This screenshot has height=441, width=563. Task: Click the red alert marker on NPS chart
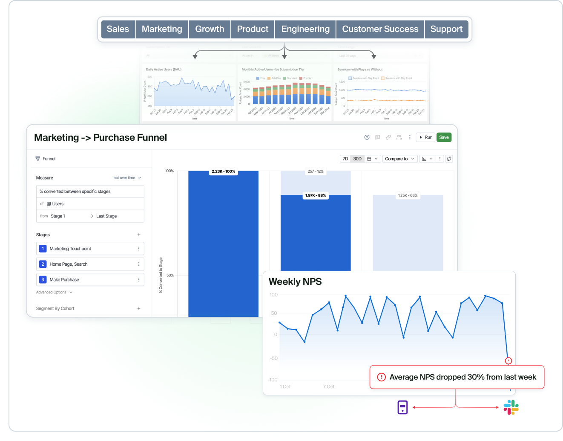(x=508, y=361)
